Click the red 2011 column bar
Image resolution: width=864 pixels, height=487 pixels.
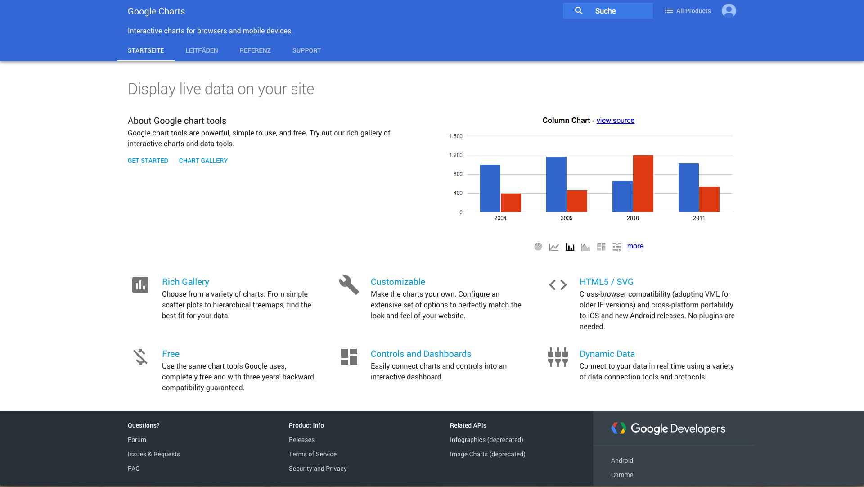(709, 199)
